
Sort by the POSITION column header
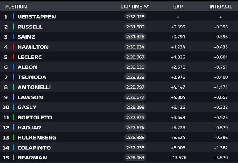(x=16, y=7)
